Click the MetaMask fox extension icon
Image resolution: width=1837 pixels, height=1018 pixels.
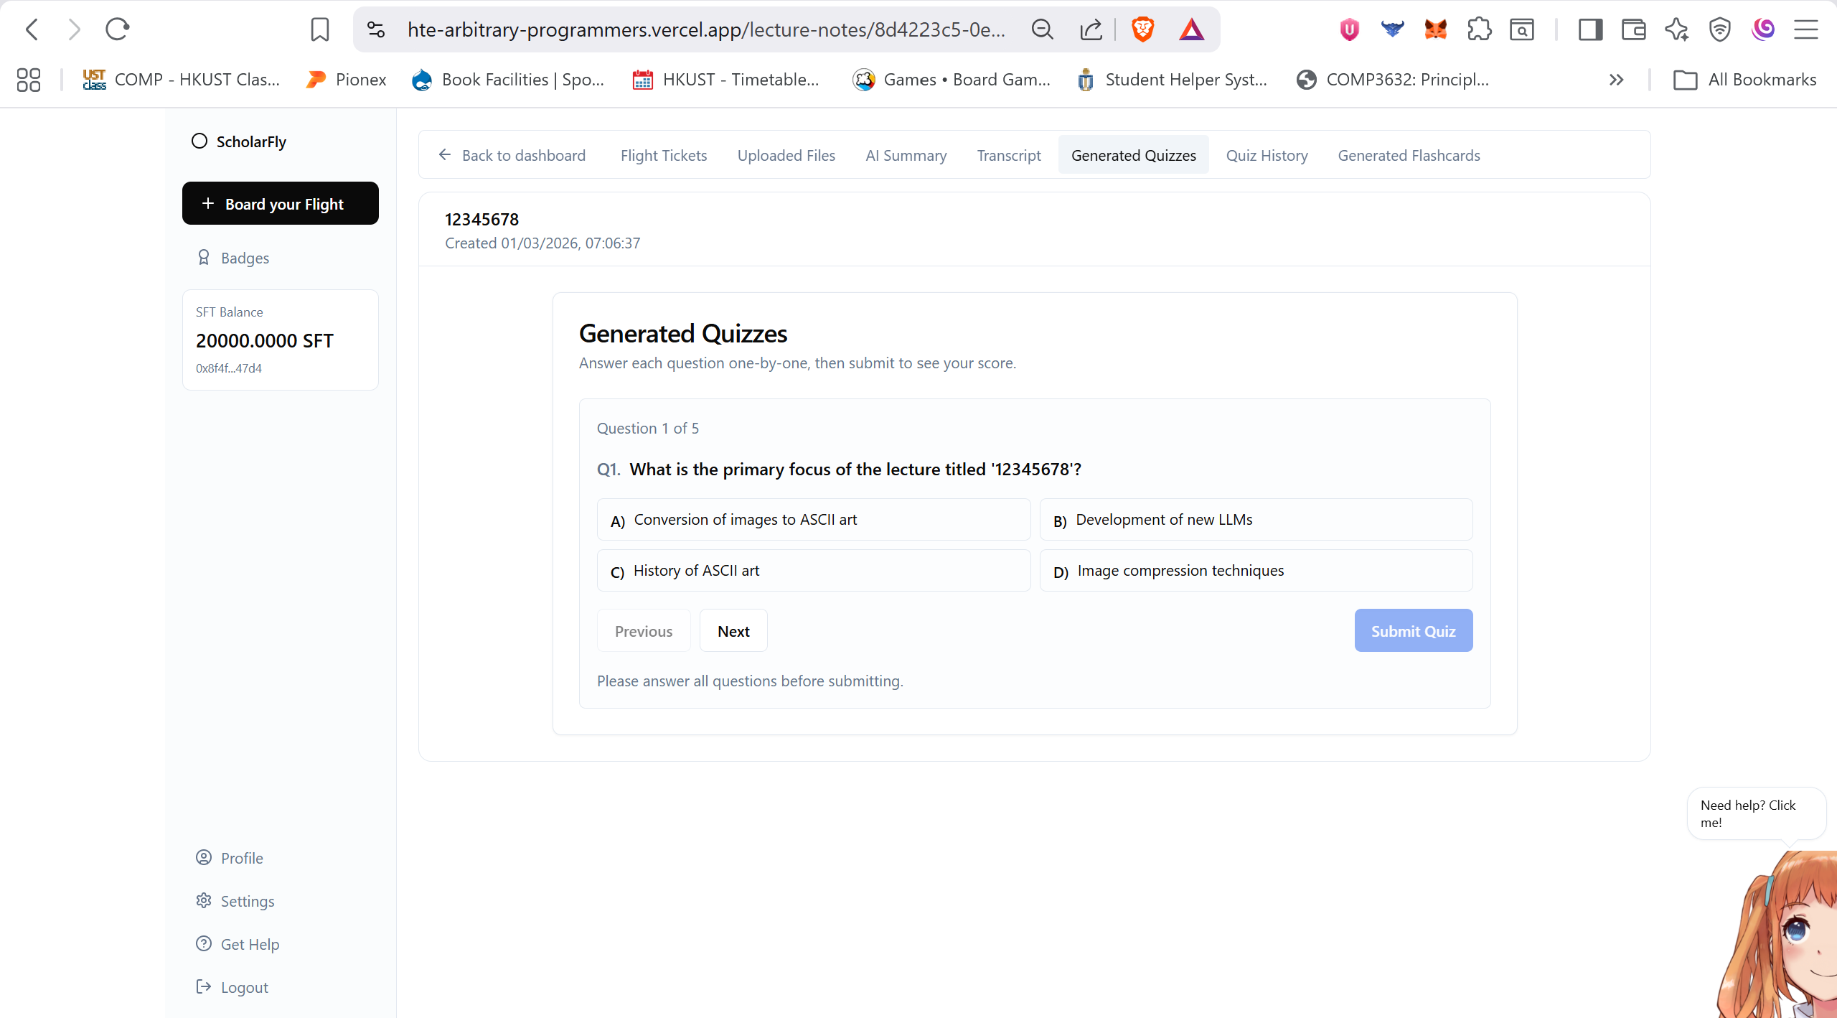pyautogui.click(x=1435, y=29)
